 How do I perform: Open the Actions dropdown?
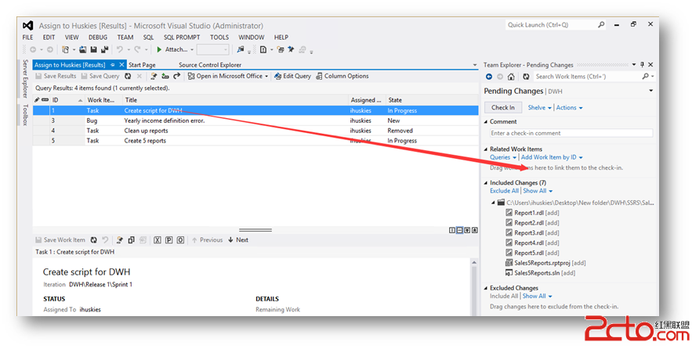569,107
